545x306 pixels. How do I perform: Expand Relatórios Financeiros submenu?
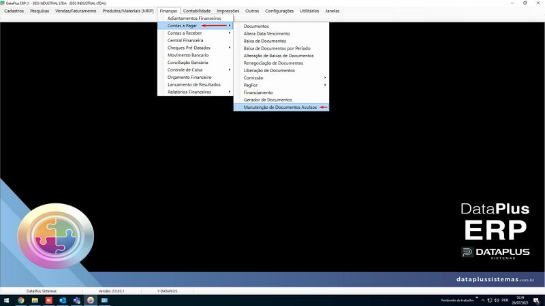point(196,92)
